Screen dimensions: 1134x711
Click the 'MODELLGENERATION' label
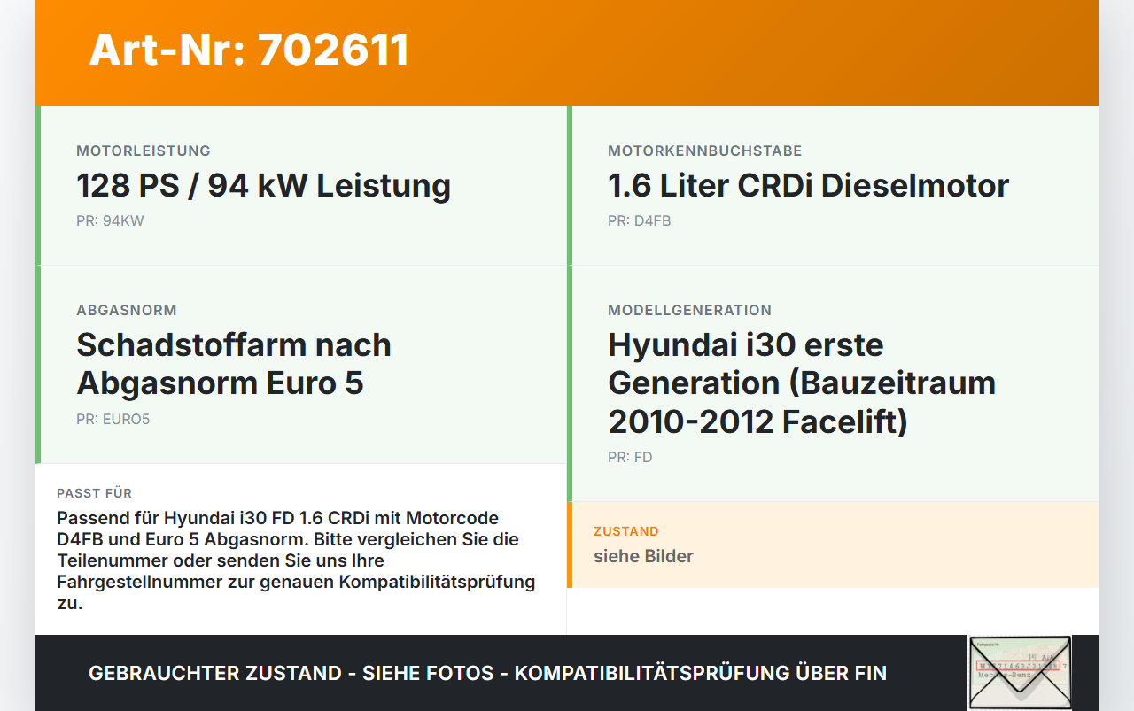[690, 311]
